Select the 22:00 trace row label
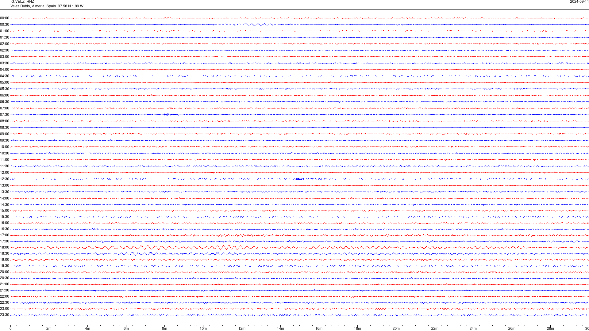The height and width of the screenshot is (331, 589). [5, 296]
